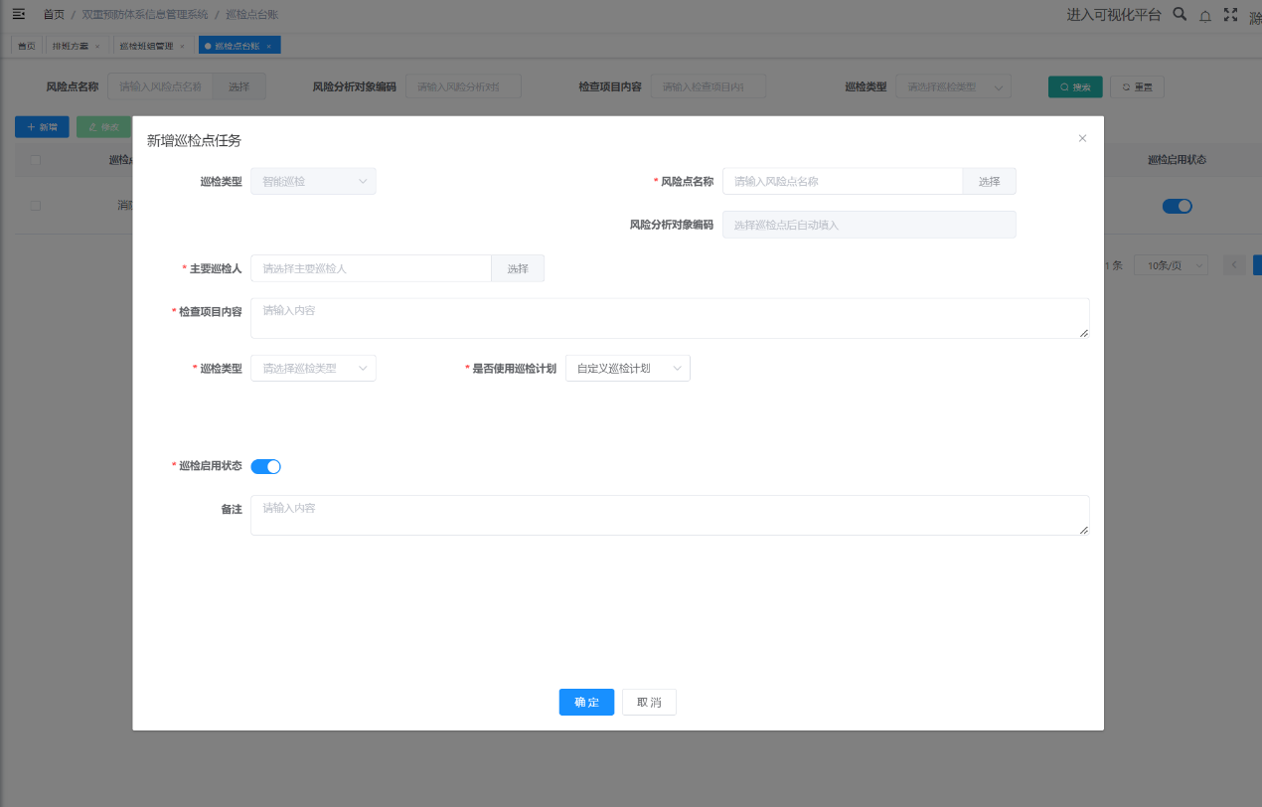Screen dimensions: 1262x807
Task: Close the 巡检点台账 tab via its x icon
Action: click(x=268, y=47)
